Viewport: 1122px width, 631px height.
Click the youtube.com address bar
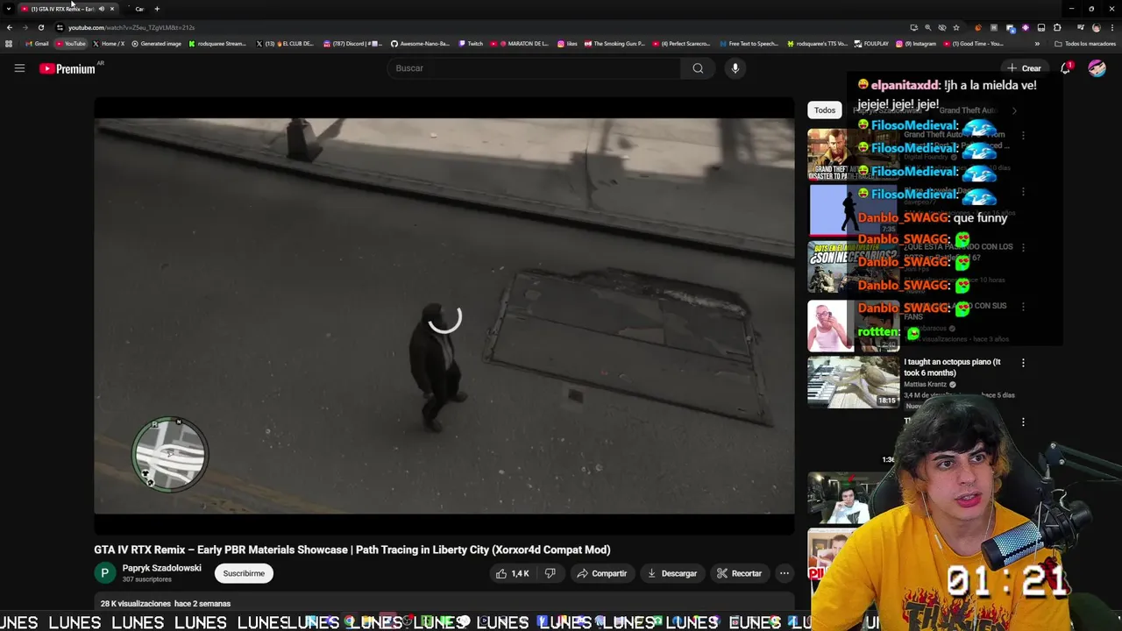click(x=482, y=27)
